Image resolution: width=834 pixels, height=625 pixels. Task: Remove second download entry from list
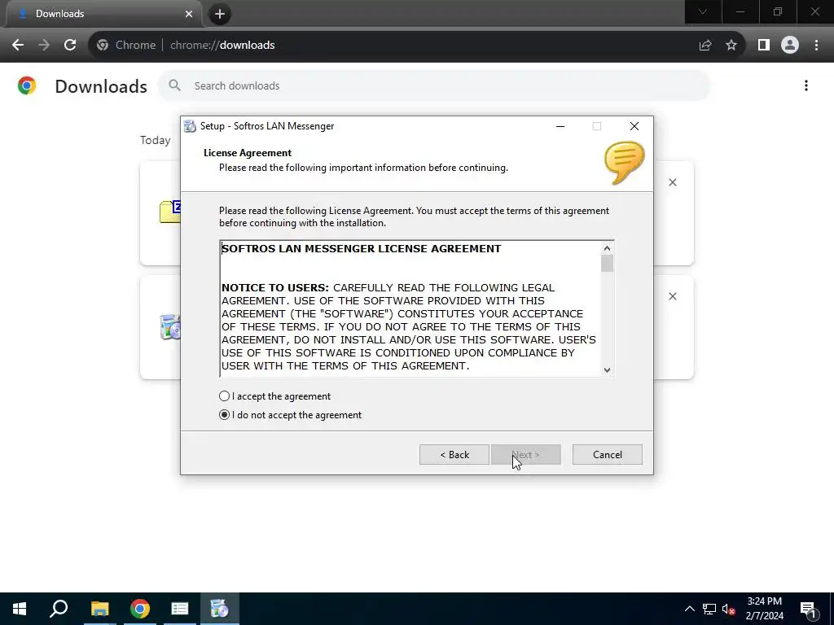point(672,296)
